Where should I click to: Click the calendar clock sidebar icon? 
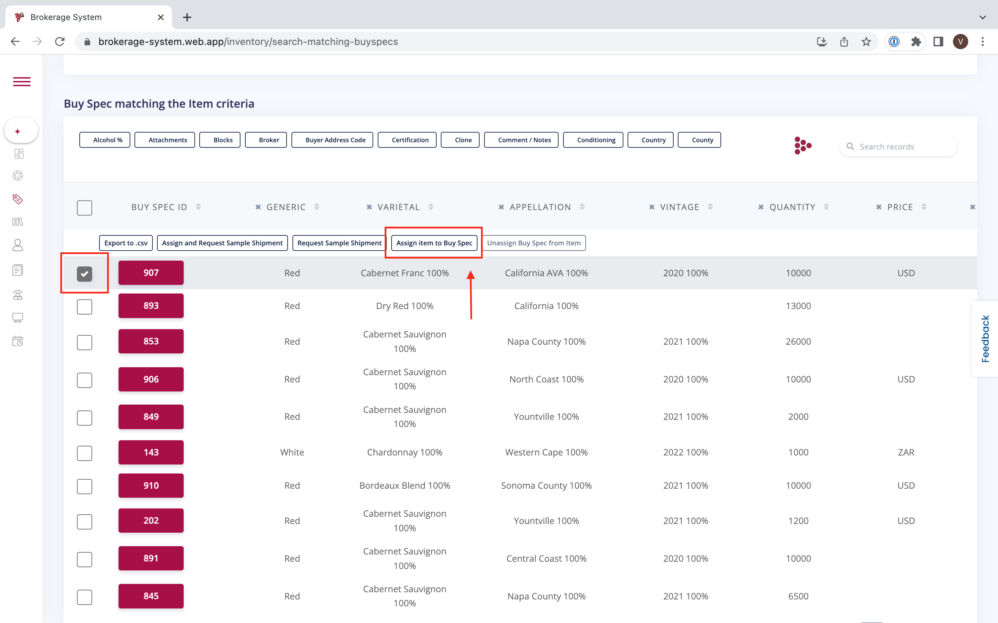(x=18, y=341)
